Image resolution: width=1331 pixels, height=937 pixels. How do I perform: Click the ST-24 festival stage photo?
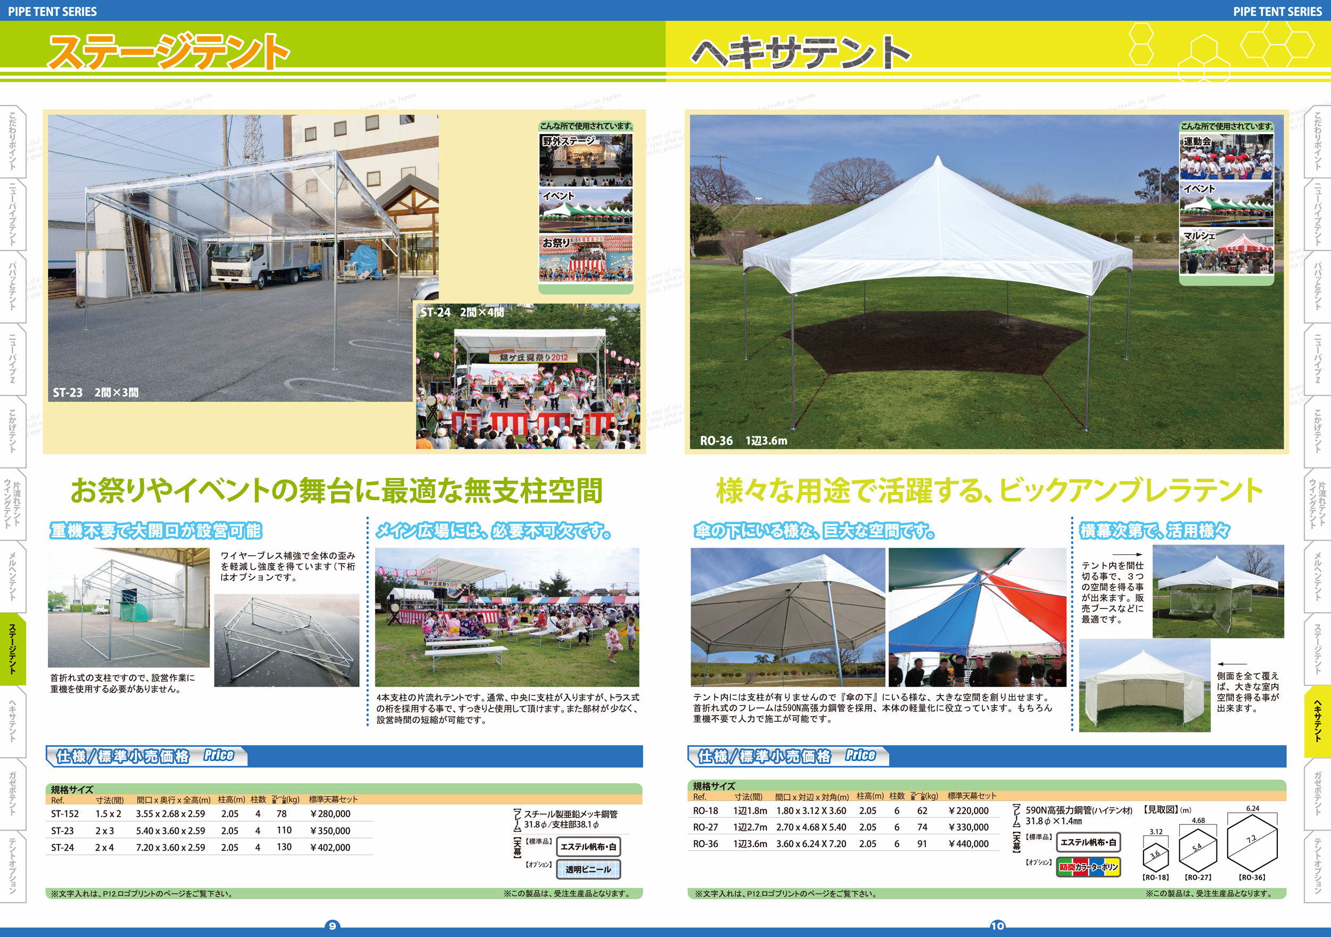pos(528,377)
